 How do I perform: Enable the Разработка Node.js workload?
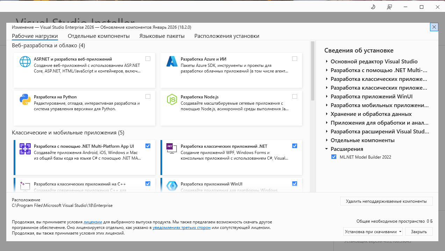tap(295, 96)
